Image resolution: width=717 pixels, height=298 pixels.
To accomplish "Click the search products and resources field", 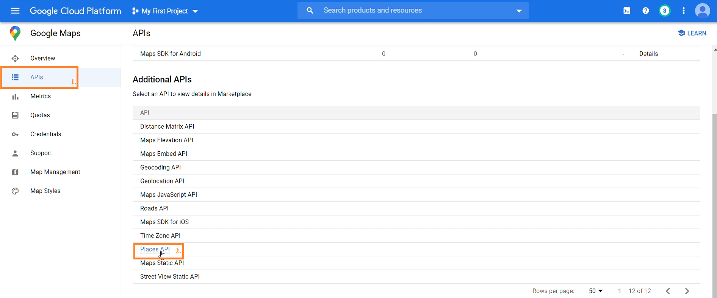I will click(413, 11).
